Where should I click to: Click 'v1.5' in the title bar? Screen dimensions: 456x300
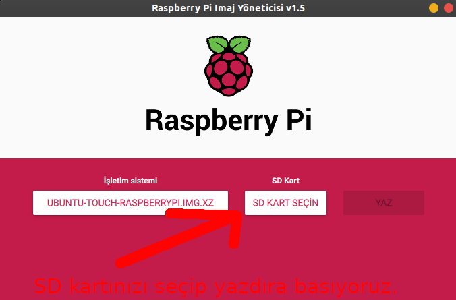tap(295, 8)
